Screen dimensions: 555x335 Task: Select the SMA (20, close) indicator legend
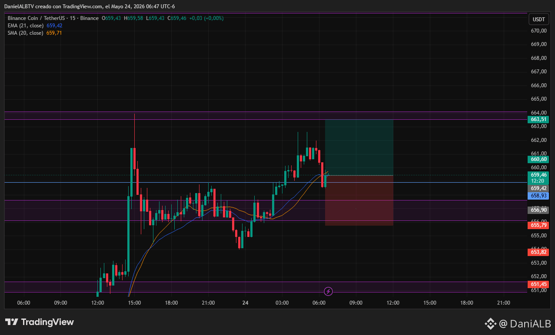25,33
